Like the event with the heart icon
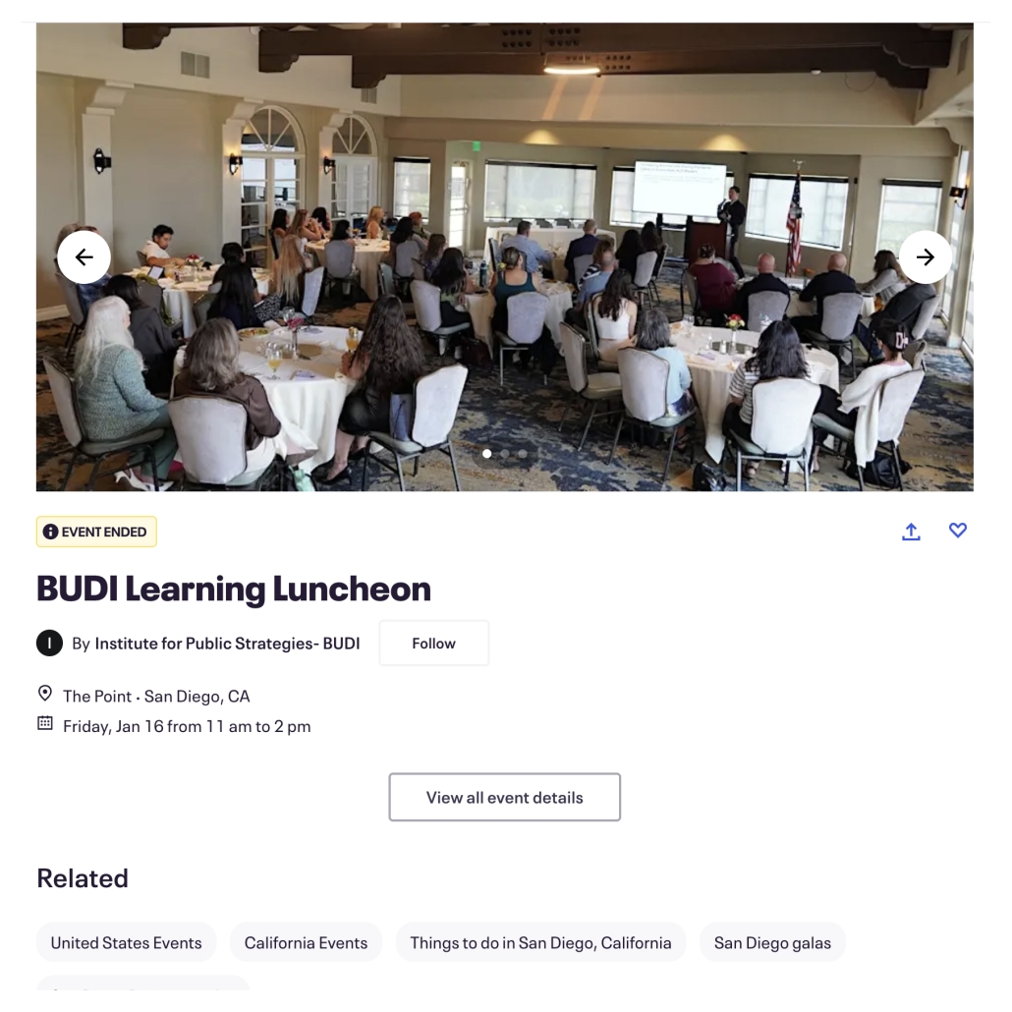 tap(958, 531)
